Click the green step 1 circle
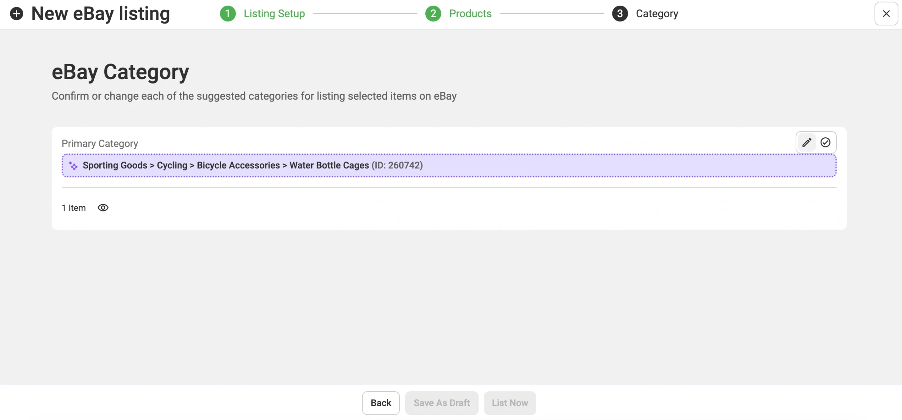Viewport: 902px width, 420px height. [228, 13]
